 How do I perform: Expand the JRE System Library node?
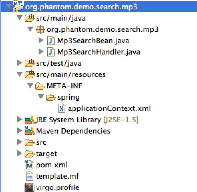point(20,119)
